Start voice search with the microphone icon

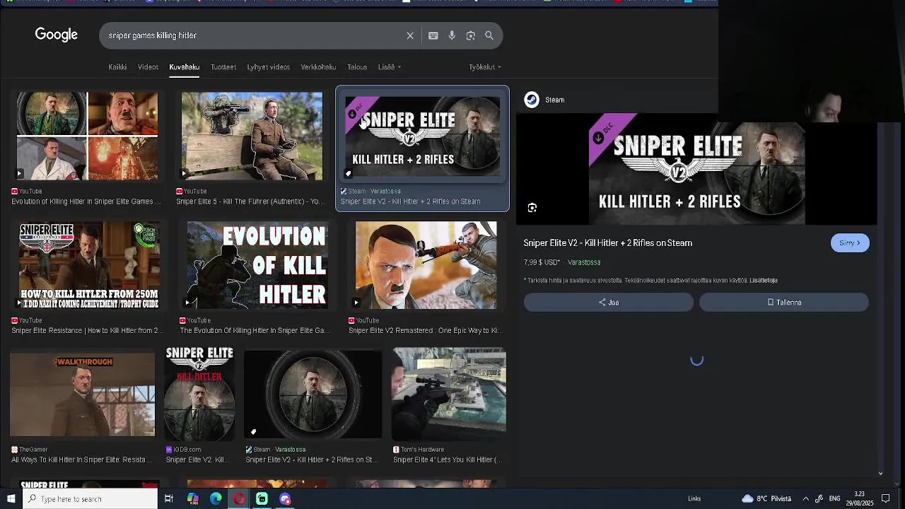tap(452, 35)
